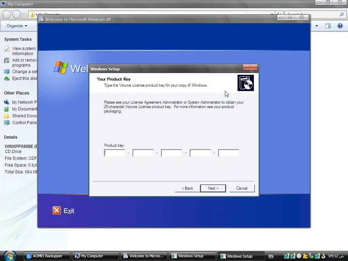Viewport: 348px width, 261px height.
Task: Click the Exit label in Welcome window
Action: click(x=69, y=211)
